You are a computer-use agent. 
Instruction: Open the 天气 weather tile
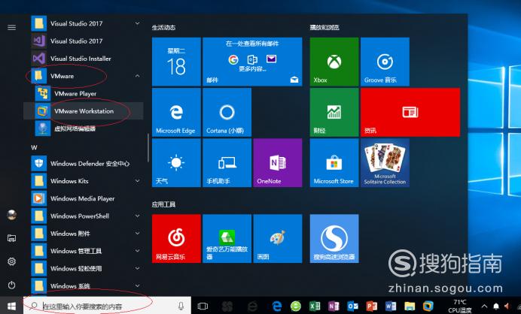pos(176,163)
